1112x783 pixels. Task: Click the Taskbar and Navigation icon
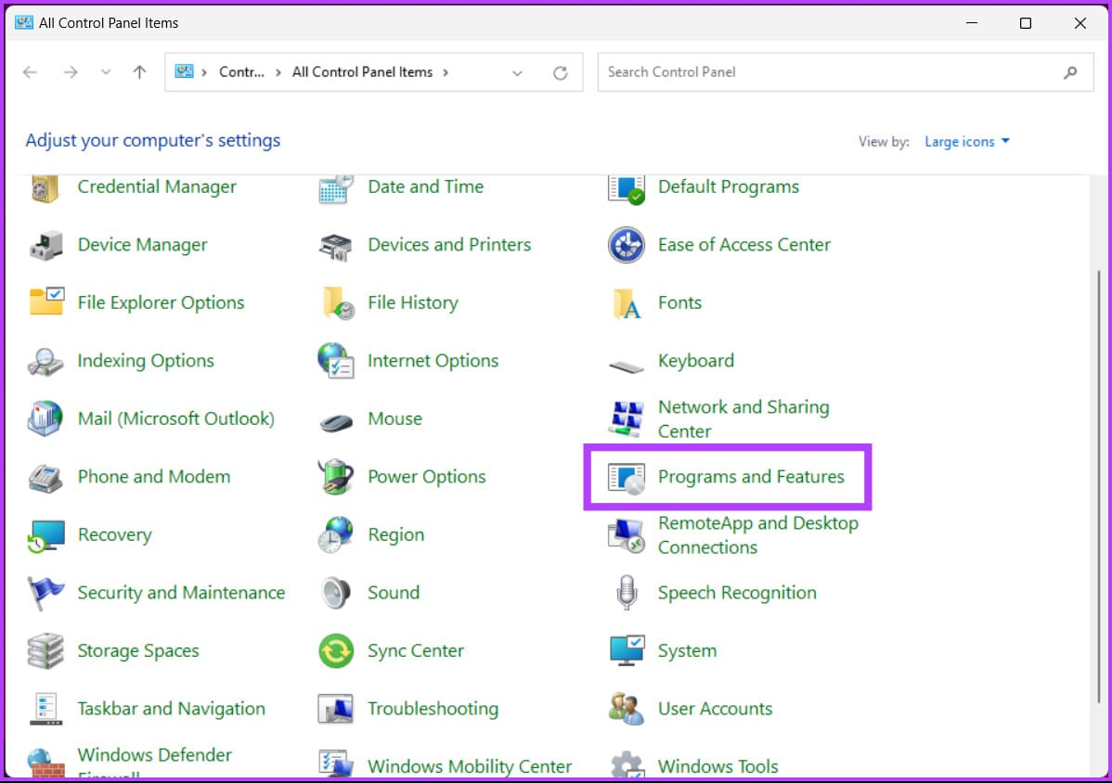coord(46,709)
